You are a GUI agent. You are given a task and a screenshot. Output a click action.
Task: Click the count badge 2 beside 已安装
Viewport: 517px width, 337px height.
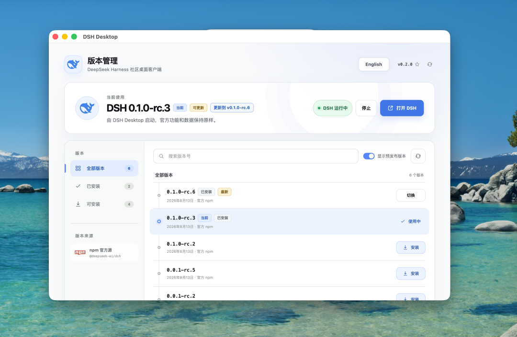coord(129,186)
